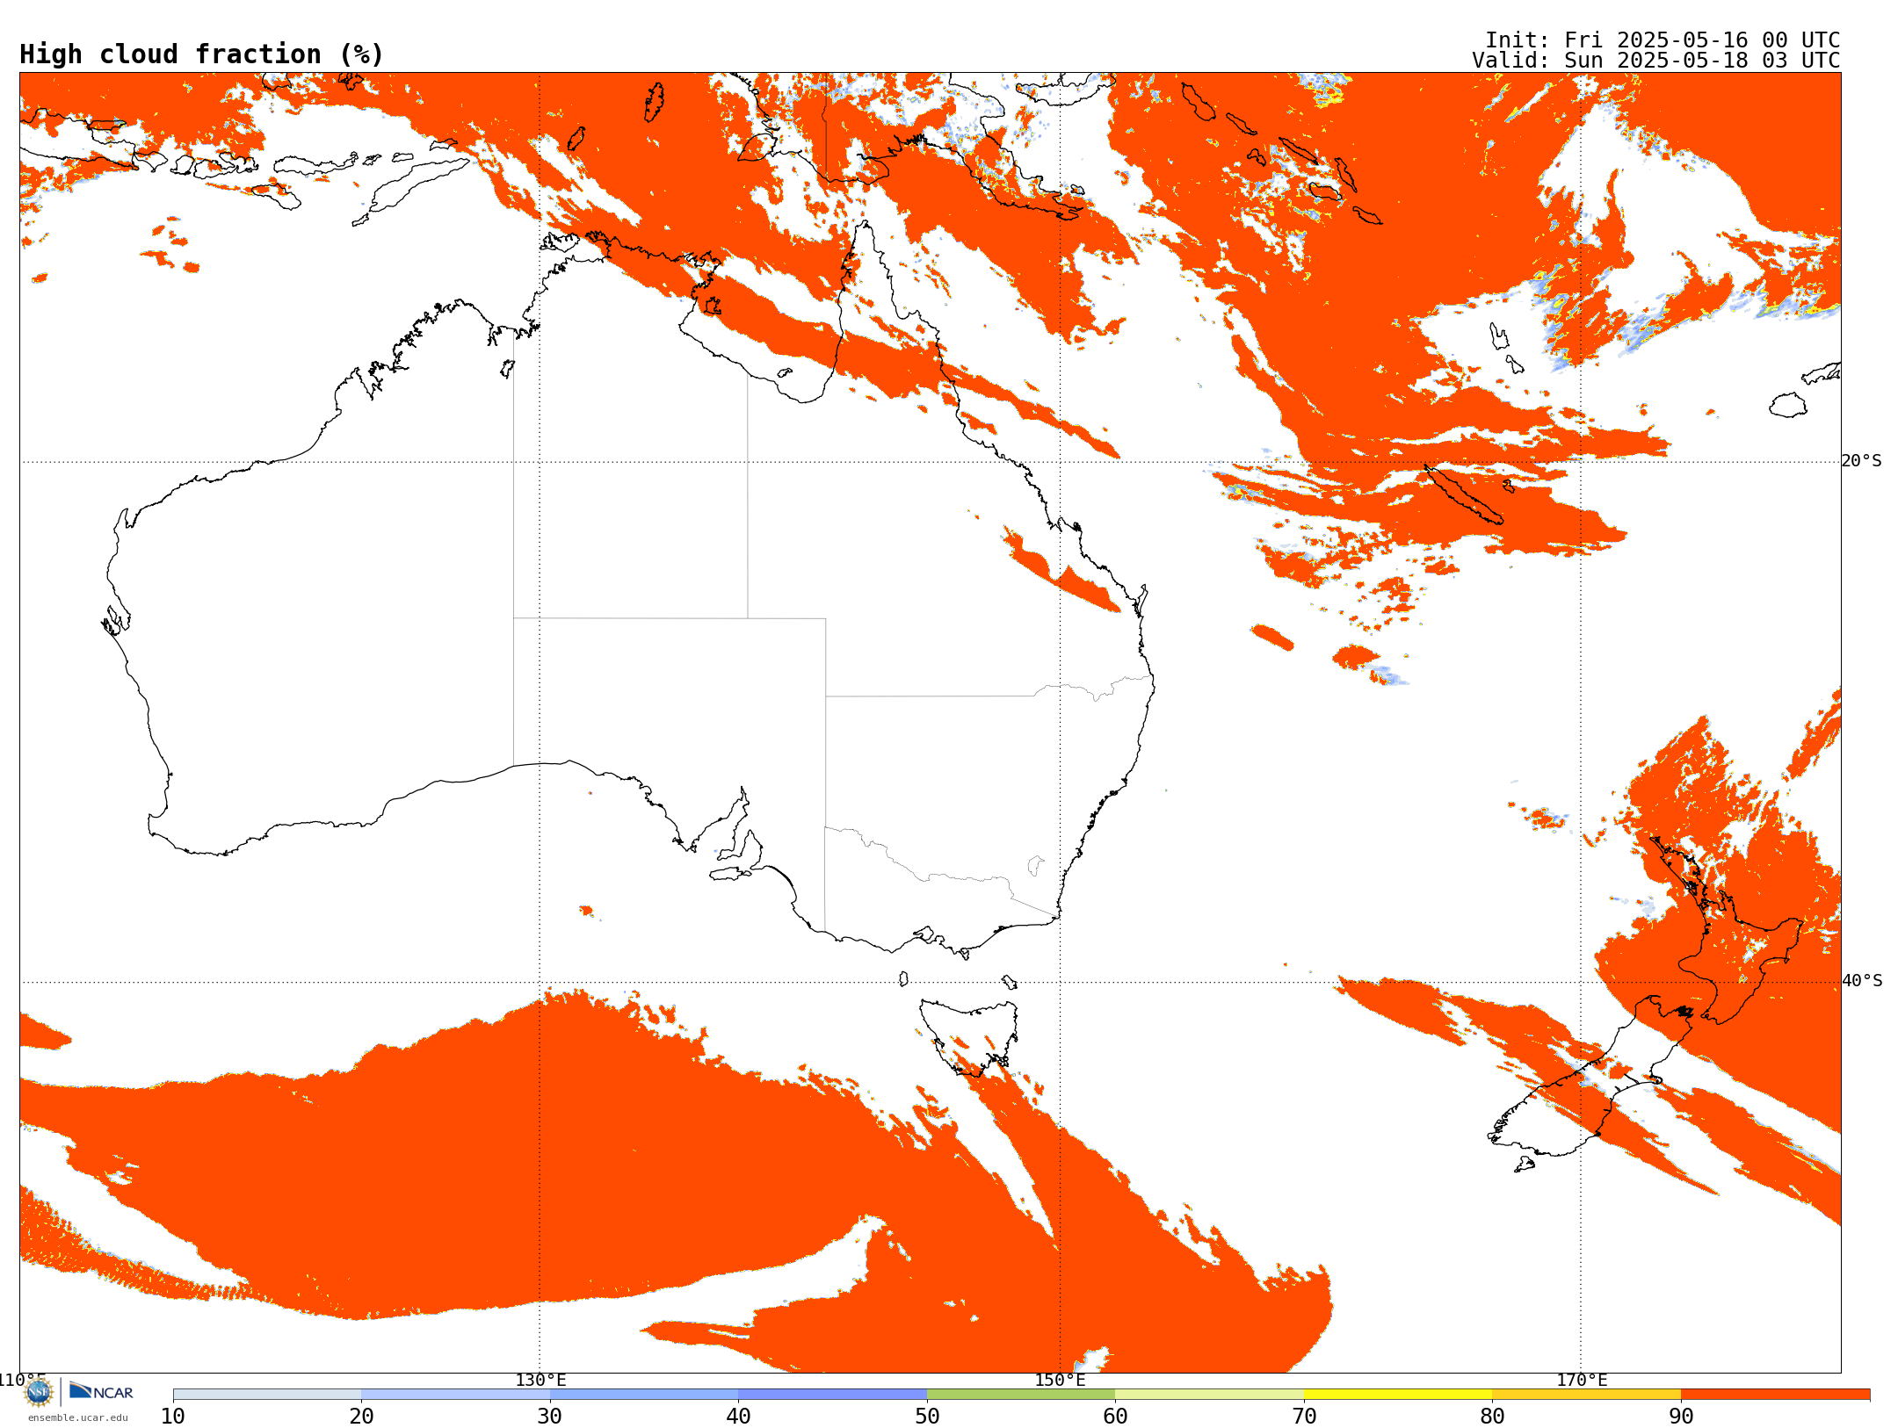Click the colorbar tick label 30
The width and height of the screenshot is (1898, 1428).
tap(550, 1417)
